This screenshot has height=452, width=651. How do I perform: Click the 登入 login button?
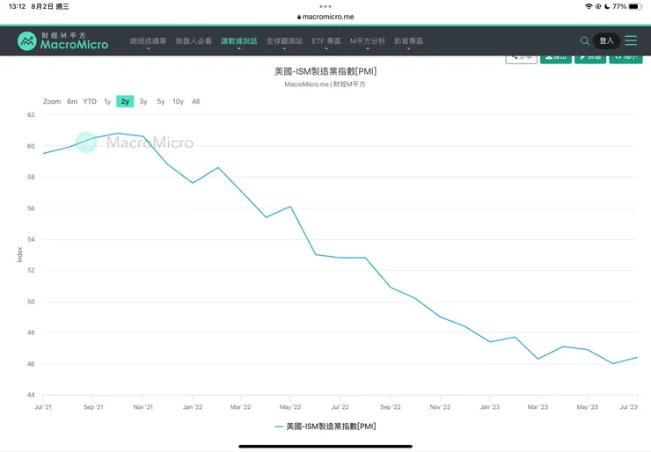[x=606, y=40]
